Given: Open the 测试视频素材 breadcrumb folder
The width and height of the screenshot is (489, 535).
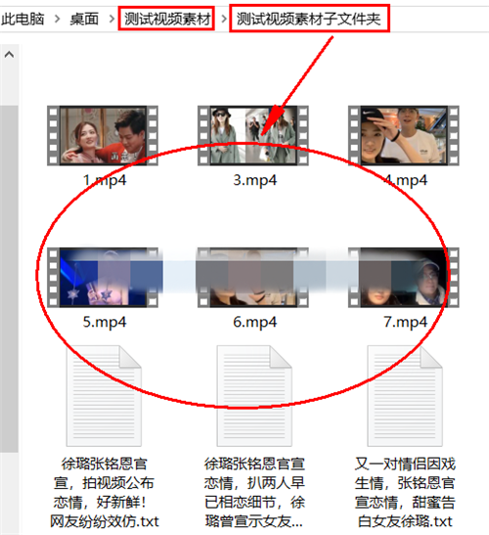Looking at the screenshot, I should tap(167, 19).
